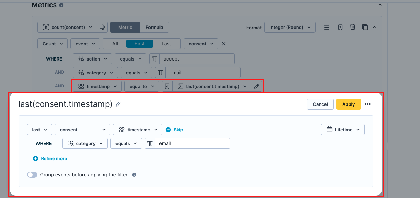420x198 pixels.
Task: Select the Last occurrence option
Action: (166, 44)
